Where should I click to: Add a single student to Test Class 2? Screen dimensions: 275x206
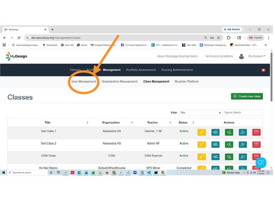[x=229, y=144]
